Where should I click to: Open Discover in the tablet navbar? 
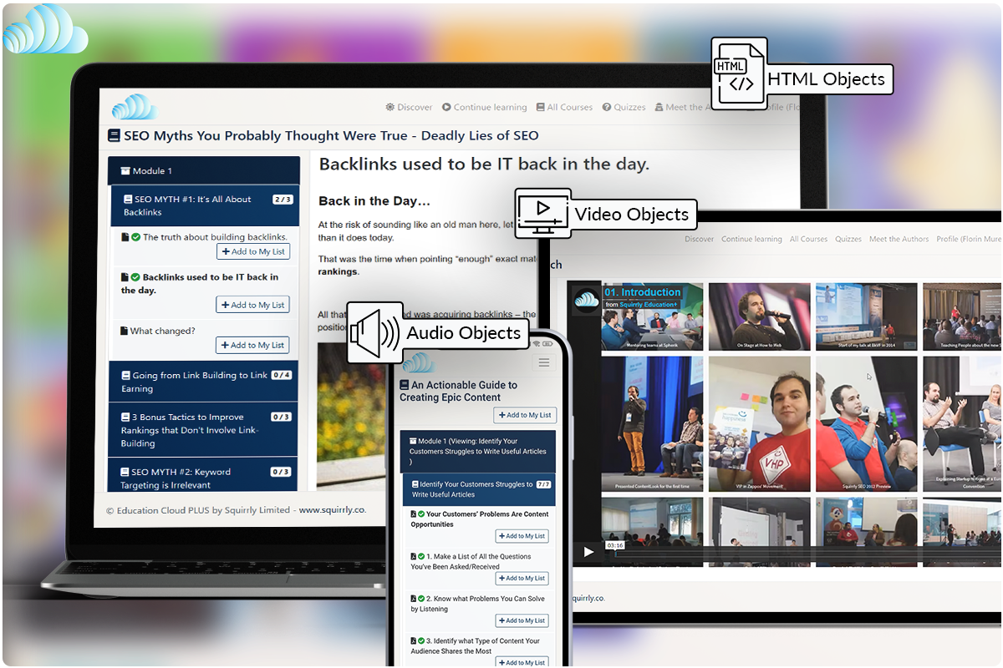point(700,239)
